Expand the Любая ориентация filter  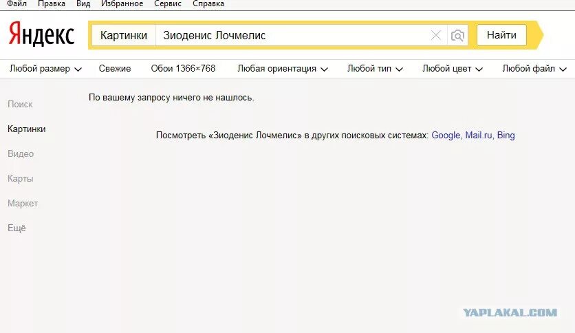pyautogui.click(x=283, y=69)
